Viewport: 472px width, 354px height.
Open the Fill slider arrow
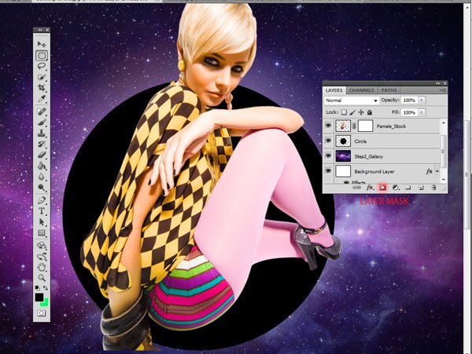point(422,112)
